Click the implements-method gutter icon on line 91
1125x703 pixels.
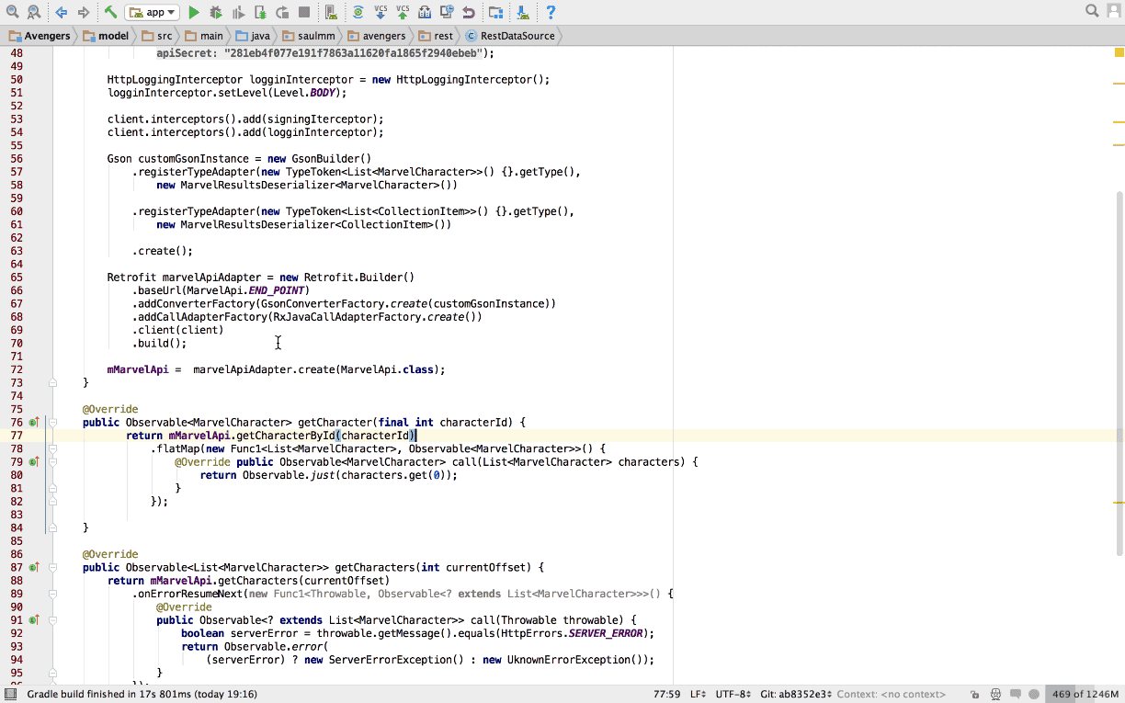click(34, 620)
